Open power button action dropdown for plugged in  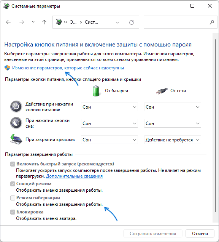click(x=173, y=107)
